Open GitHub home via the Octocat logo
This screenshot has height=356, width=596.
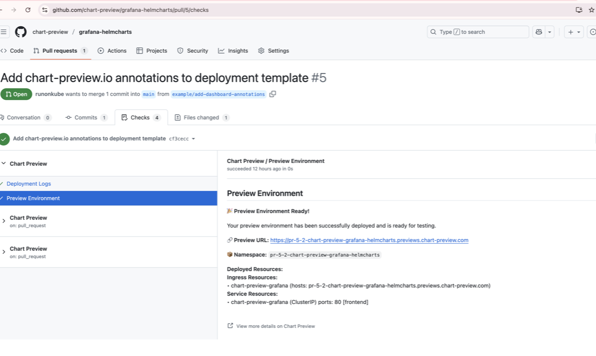21,31
